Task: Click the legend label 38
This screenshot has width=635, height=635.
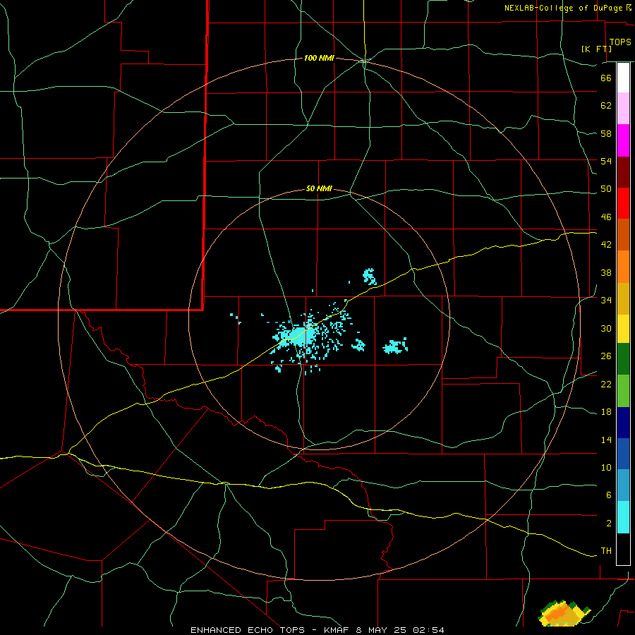Action: [606, 272]
